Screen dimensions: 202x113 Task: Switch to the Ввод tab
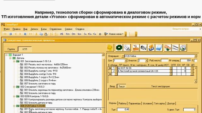[x=112, y=87]
